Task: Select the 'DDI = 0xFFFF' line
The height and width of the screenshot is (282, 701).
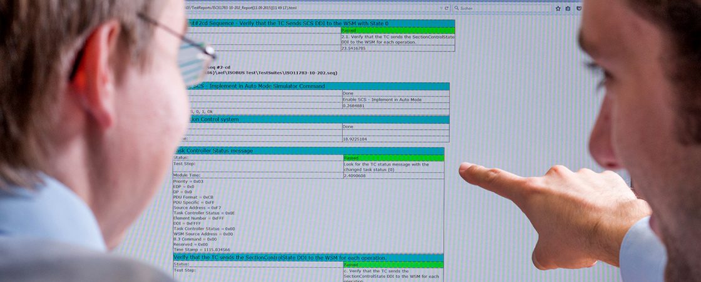Action: point(187,223)
